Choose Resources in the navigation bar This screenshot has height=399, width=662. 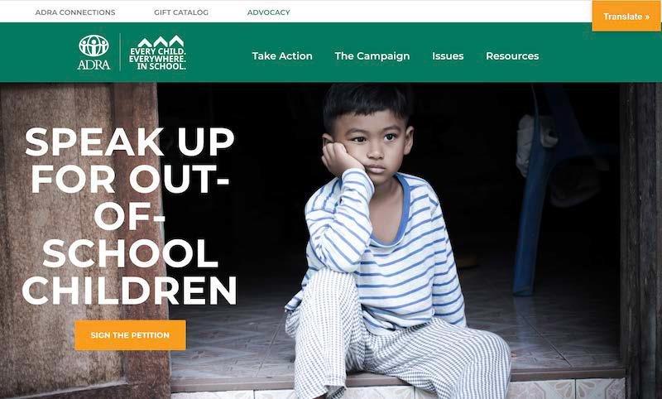(x=512, y=55)
